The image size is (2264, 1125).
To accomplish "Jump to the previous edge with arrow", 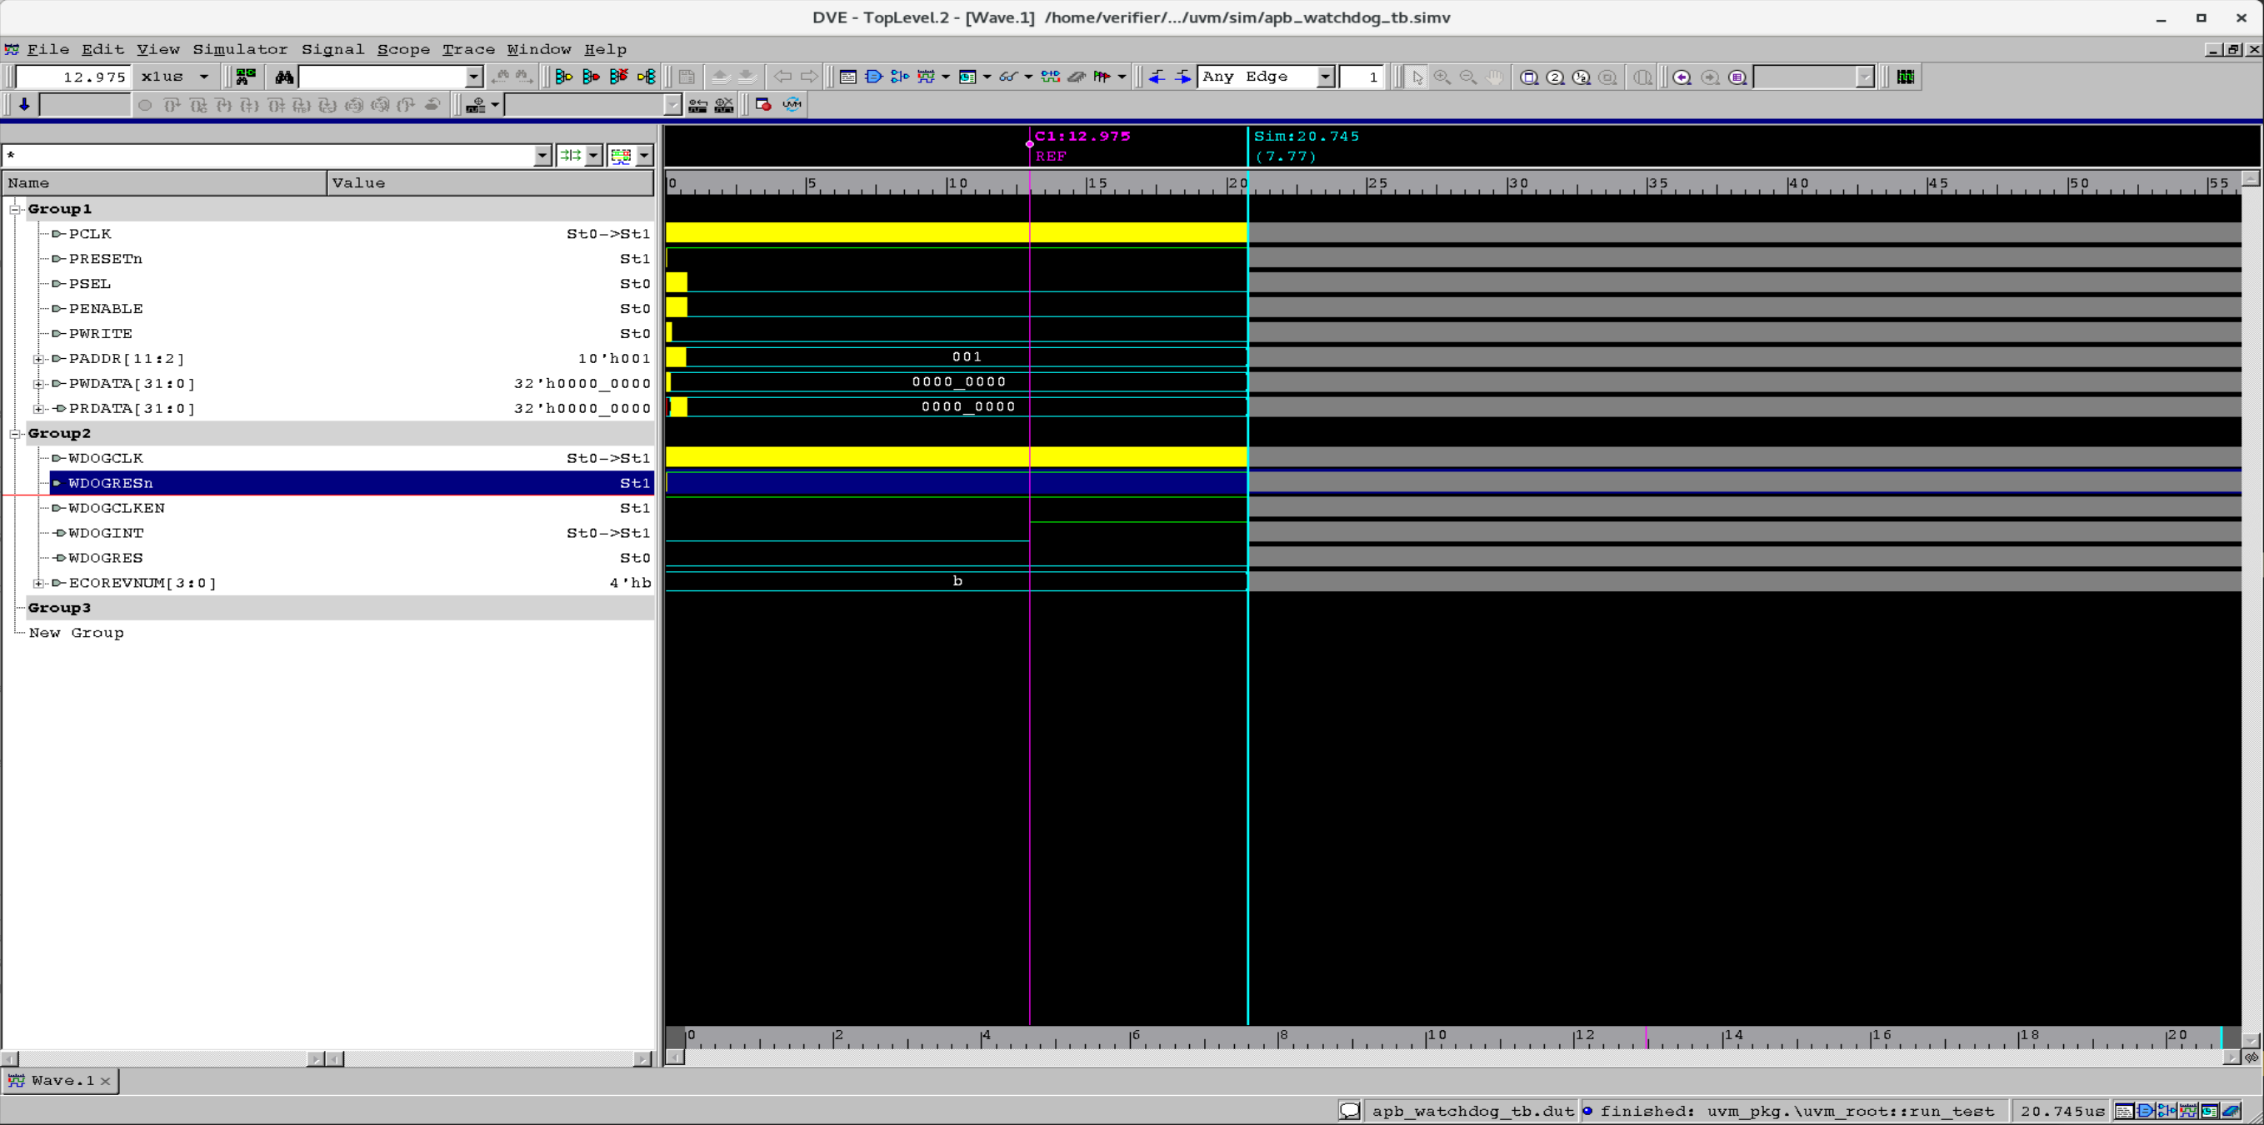I will pyautogui.click(x=1157, y=77).
